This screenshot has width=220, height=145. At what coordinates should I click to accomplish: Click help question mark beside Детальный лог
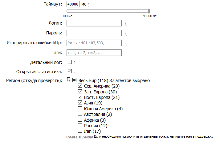pos(75,63)
